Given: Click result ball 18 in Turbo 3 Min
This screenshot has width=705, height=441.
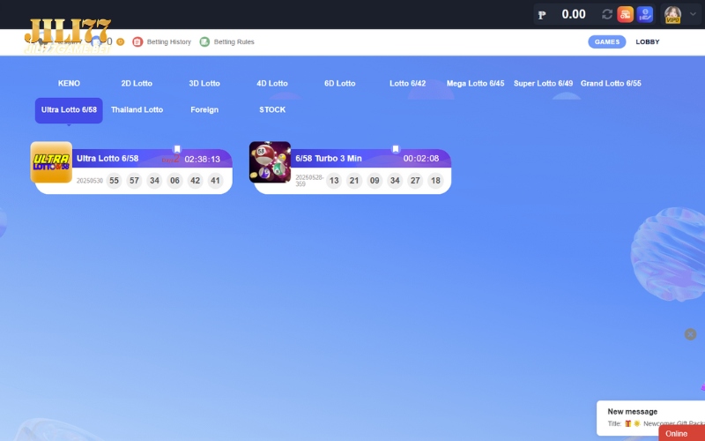Looking at the screenshot, I should point(435,181).
